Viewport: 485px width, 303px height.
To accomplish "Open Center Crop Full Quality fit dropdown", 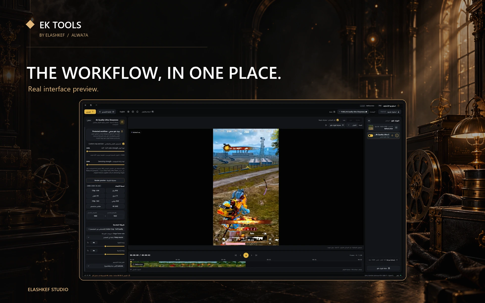I will click(x=105, y=229).
